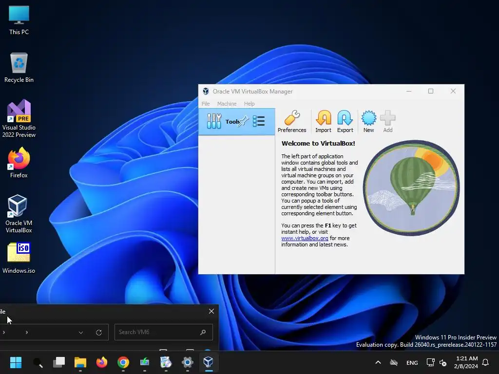
Task: Open Google Chrome from taskbar
Action: (123, 362)
